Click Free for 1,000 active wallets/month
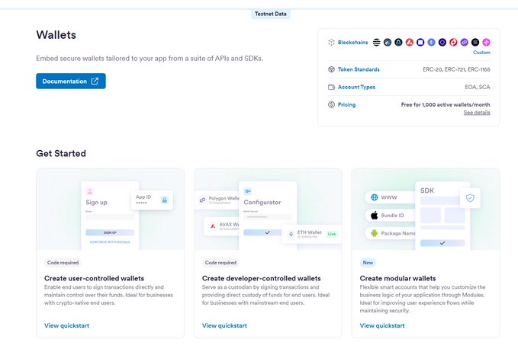 pos(446,104)
